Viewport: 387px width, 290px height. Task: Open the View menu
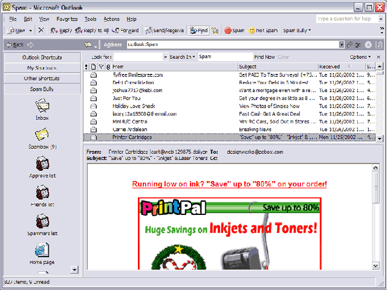point(44,19)
